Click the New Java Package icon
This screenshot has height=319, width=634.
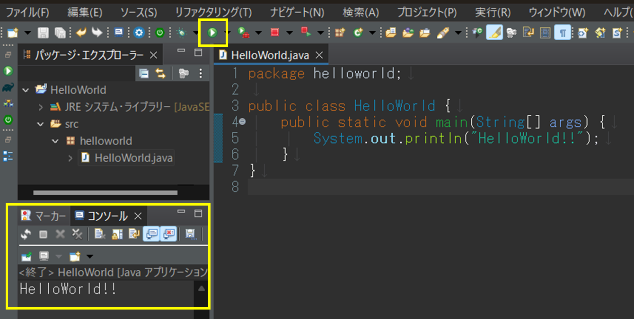pyautogui.click(x=340, y=33)
